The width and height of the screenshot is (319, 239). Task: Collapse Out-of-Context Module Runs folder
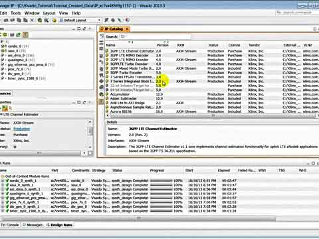pos(3,177)
